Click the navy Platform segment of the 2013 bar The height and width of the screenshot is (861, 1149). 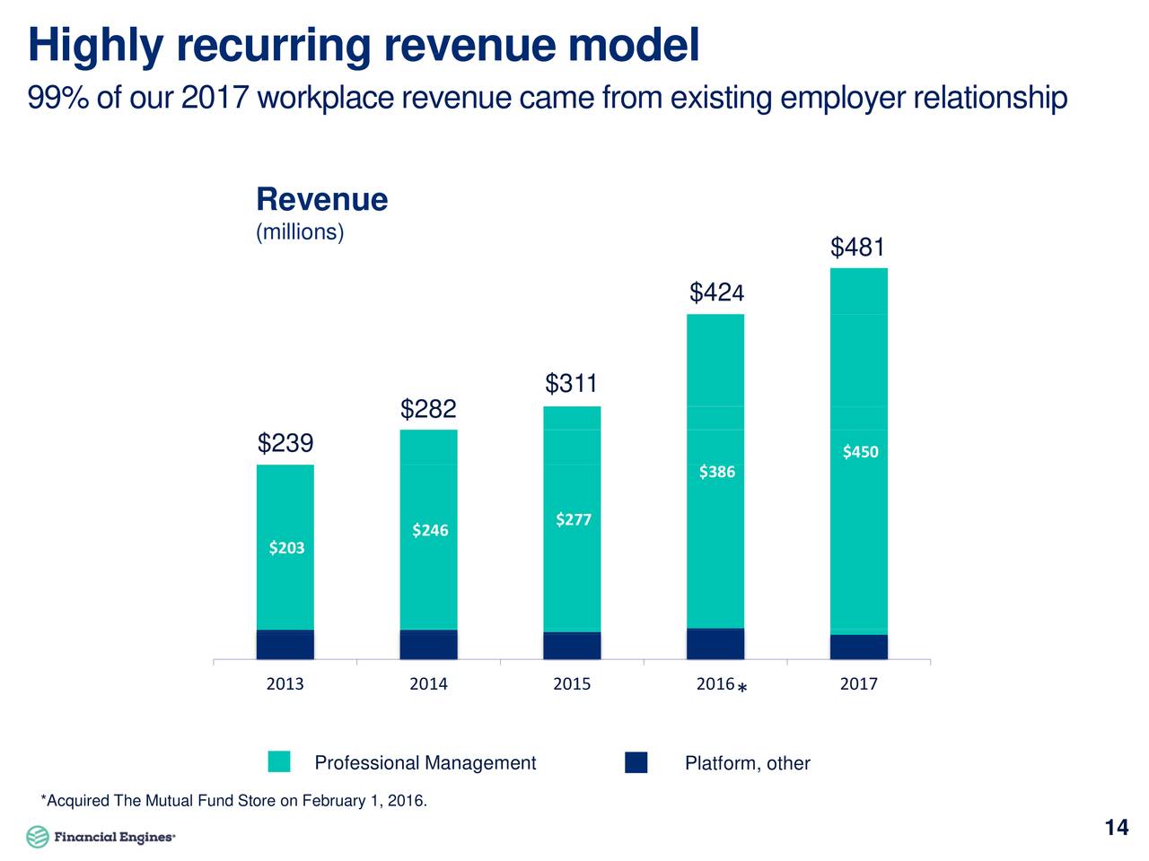coord(285,645)
